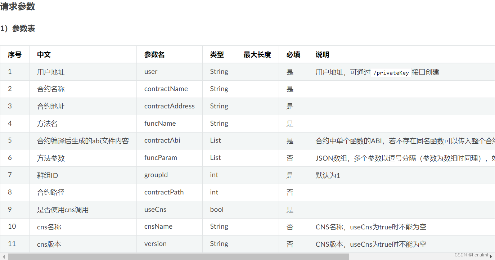Click sequence number '10'
The image size is (495, 260).
click(12, 227)
